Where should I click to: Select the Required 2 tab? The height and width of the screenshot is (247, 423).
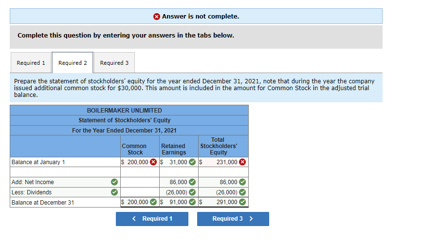(73, 63)
